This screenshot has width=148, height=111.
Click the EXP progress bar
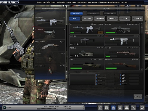click(x=47, y=109)
